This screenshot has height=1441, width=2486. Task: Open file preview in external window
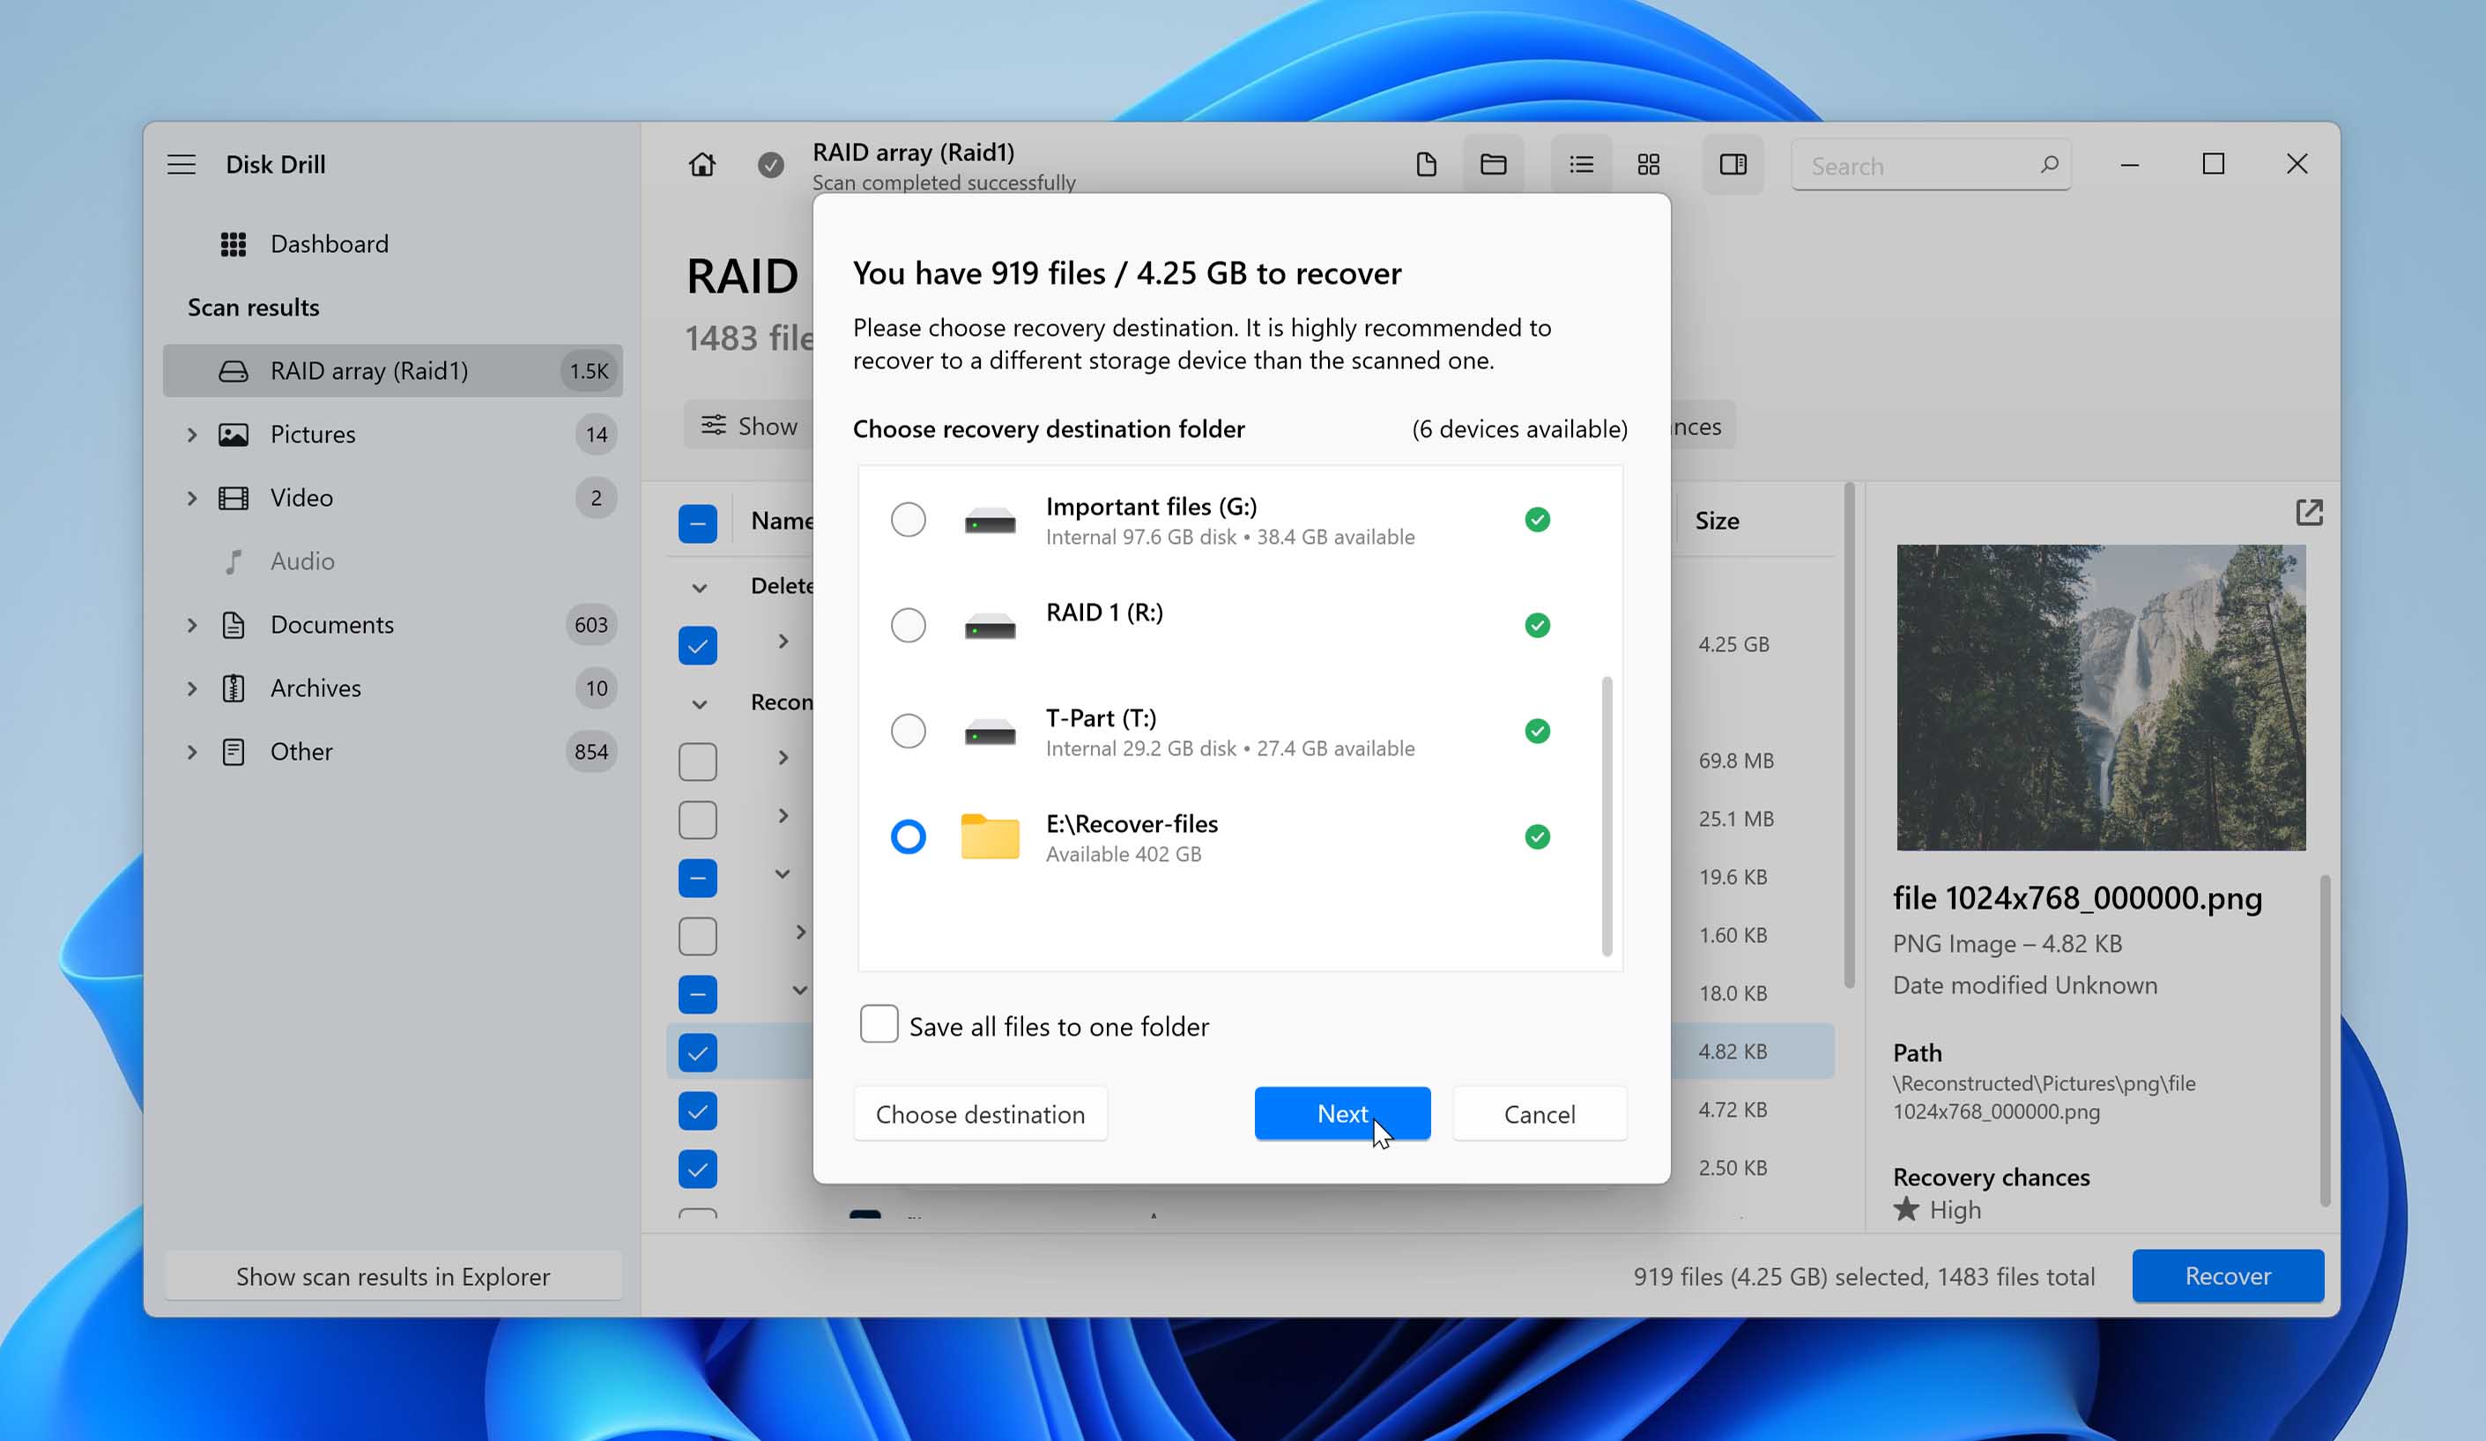point(2310,513)
